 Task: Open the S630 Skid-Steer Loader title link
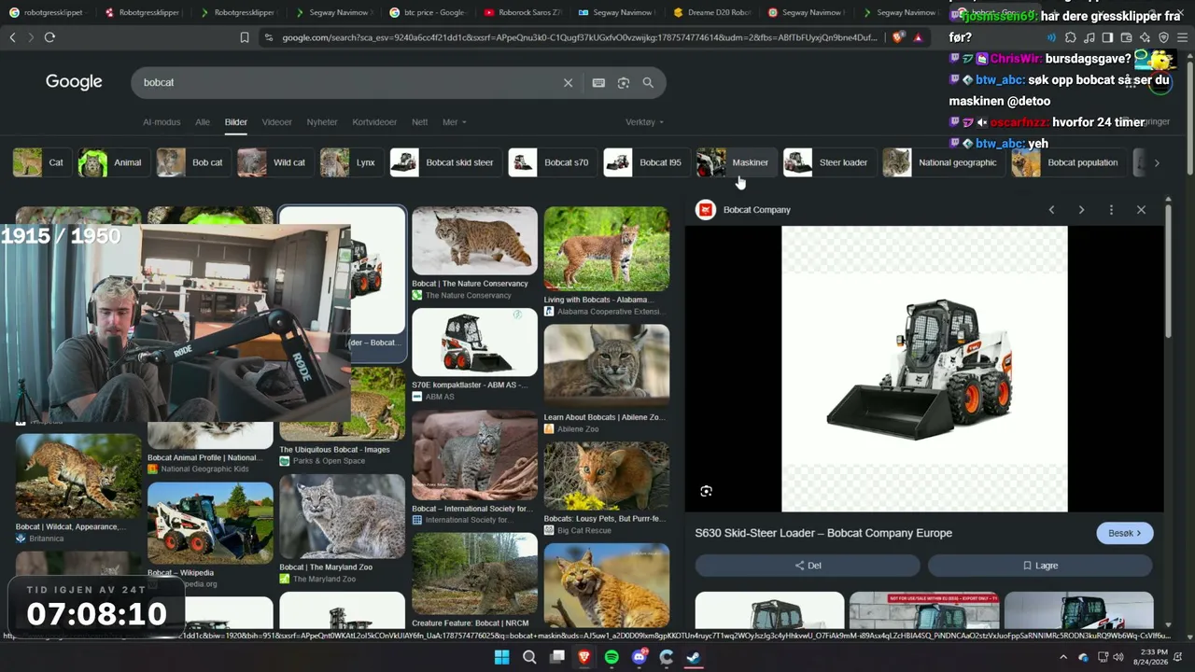point(823,533)
